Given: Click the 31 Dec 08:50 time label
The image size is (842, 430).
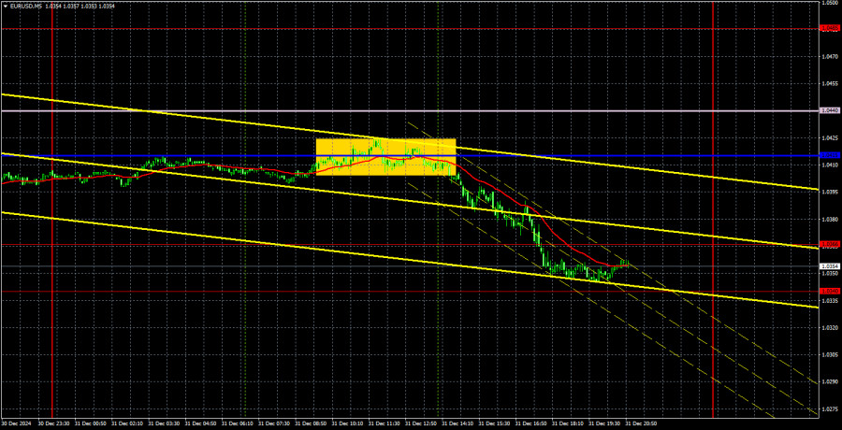Looking at the screenshot, I should tap(313, 423).
